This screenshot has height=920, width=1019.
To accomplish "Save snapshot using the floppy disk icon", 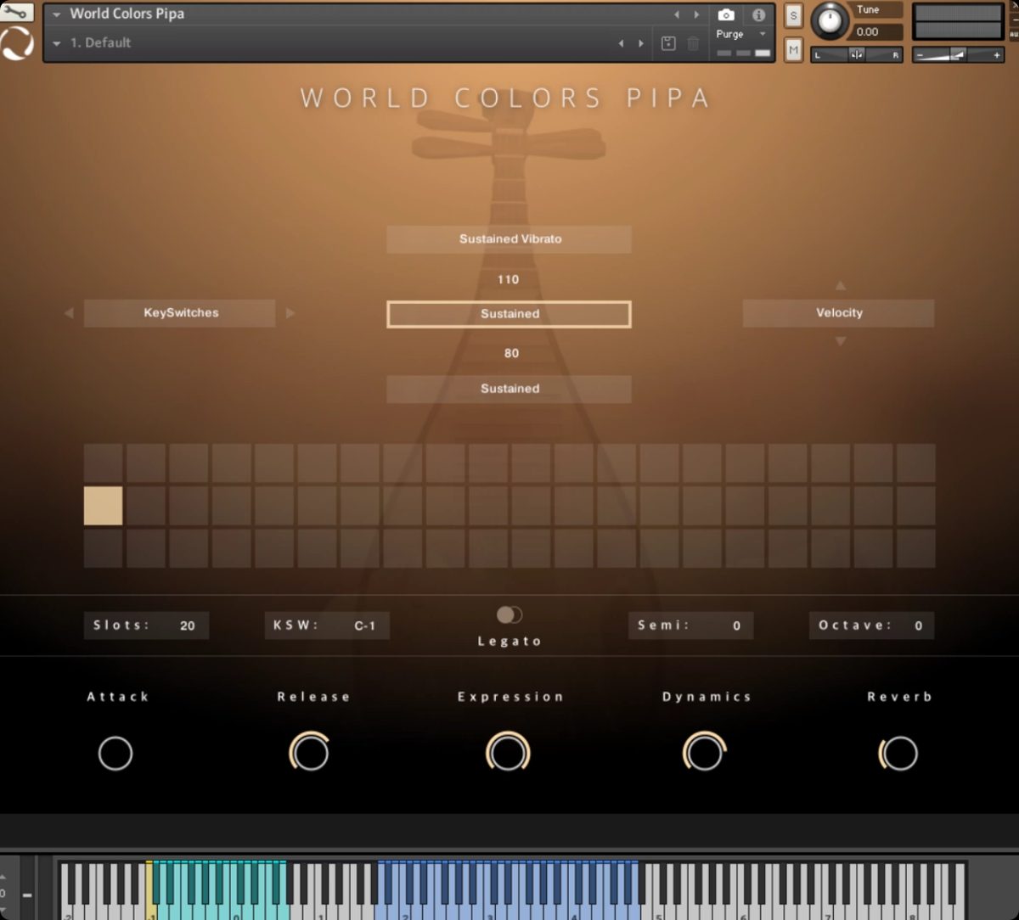I will click(x=668, y=43).
